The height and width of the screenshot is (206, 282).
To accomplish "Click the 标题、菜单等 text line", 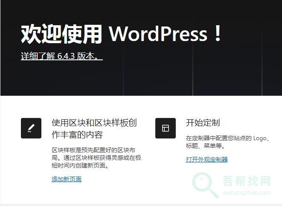I will [x=205, y=146].
